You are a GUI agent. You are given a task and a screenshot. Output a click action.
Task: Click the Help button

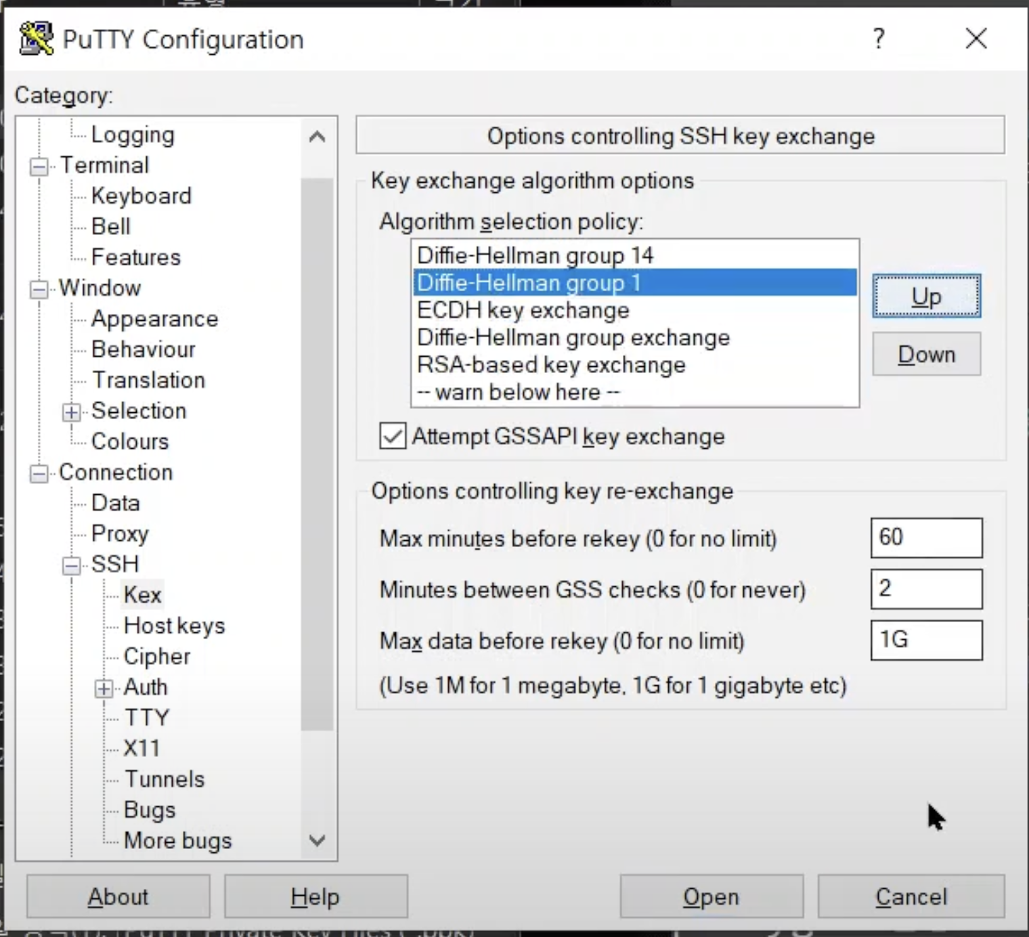[315, 896]
